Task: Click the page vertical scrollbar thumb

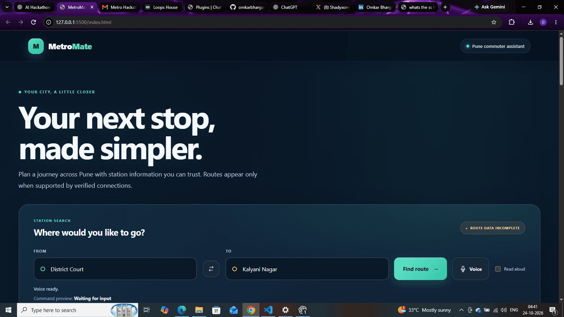Action: [561, 61]
